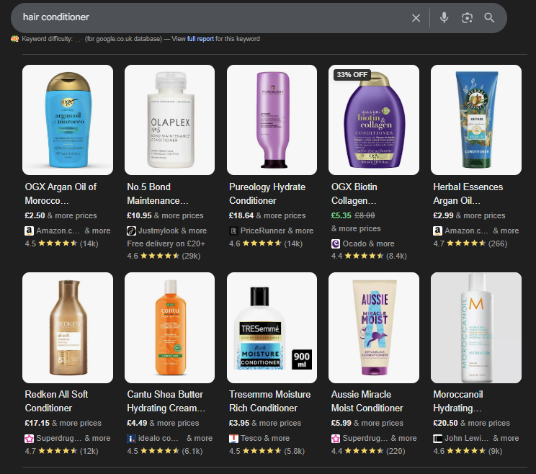536x474 pixels.
Task: Click the Superdrug icon under Redken All Soft
Action: (29, 439)
